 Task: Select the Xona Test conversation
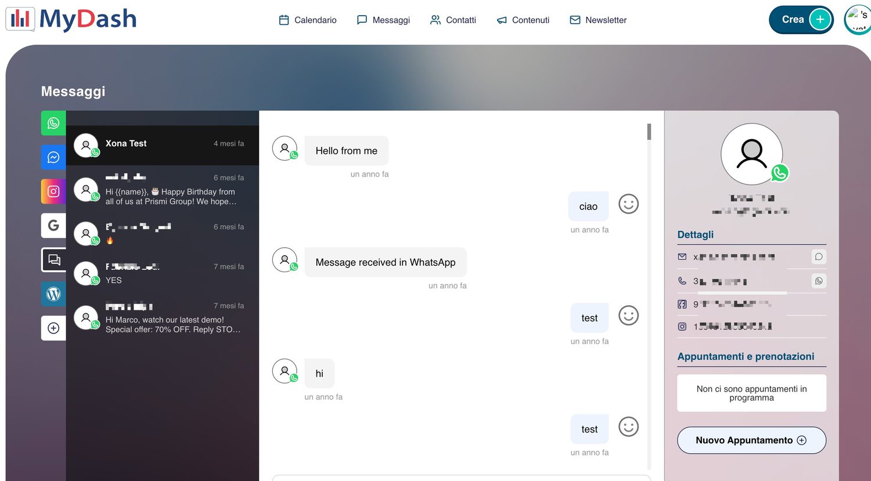[x=163, y=145]
